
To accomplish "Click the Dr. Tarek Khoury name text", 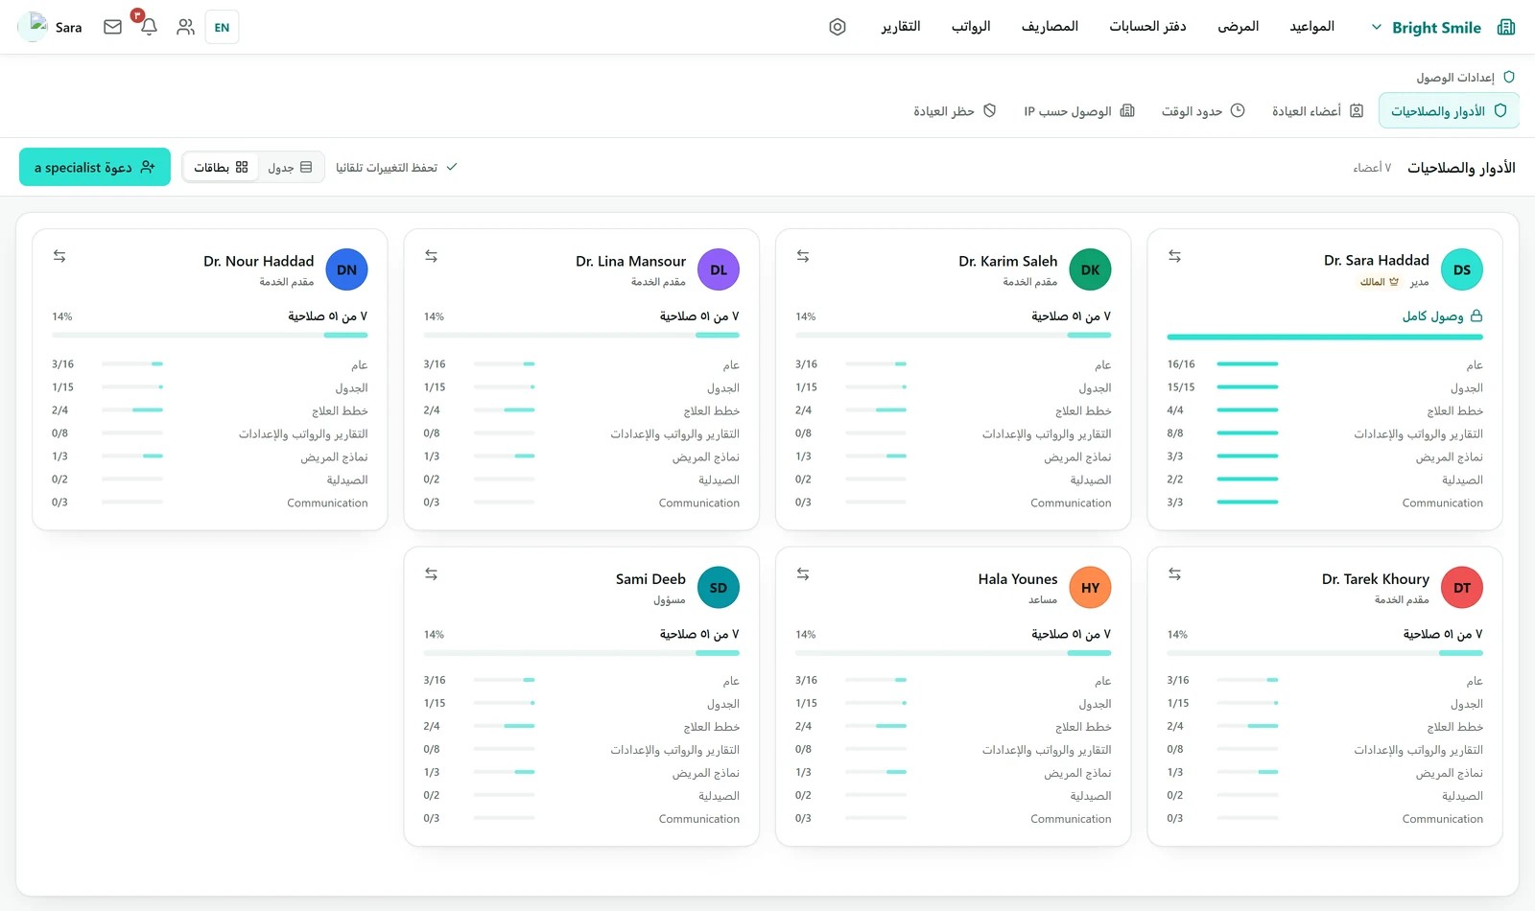I will (x=1376, y=579).
